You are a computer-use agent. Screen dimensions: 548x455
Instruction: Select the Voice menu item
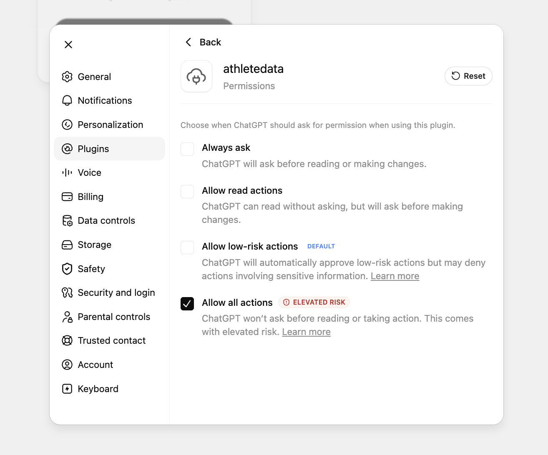point(110,172)
